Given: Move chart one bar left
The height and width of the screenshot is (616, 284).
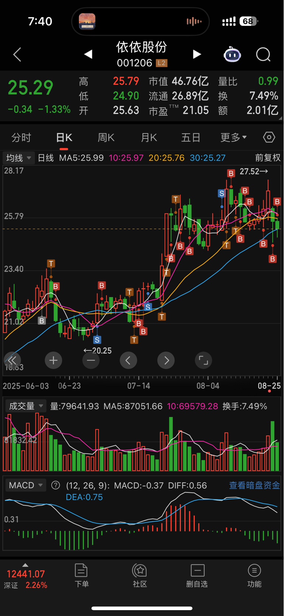Looking at the screenshot, I should coord(129,360).
